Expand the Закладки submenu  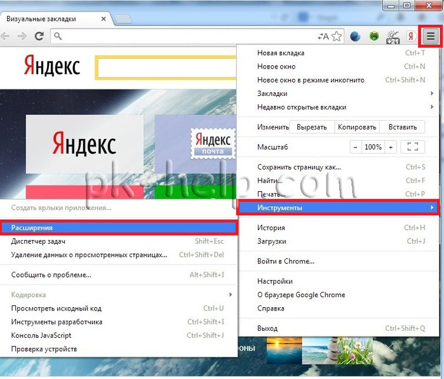click(339, 94)
